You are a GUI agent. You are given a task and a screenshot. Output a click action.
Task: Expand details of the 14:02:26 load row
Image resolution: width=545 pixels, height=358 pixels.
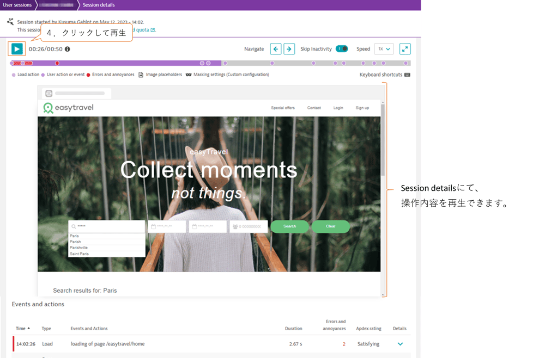[x=400, y=344]
